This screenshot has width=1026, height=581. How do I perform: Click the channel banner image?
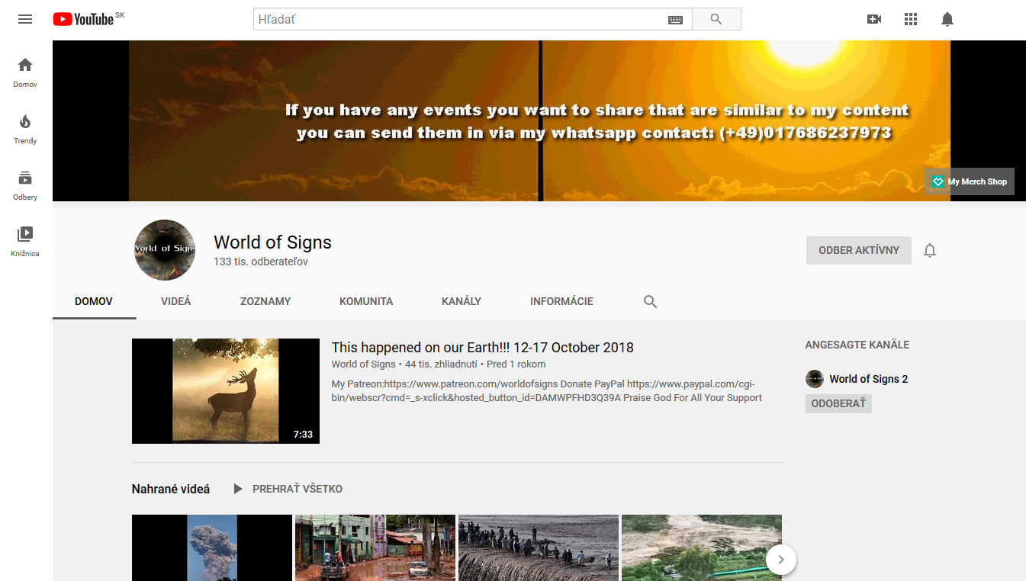[539, 120]
